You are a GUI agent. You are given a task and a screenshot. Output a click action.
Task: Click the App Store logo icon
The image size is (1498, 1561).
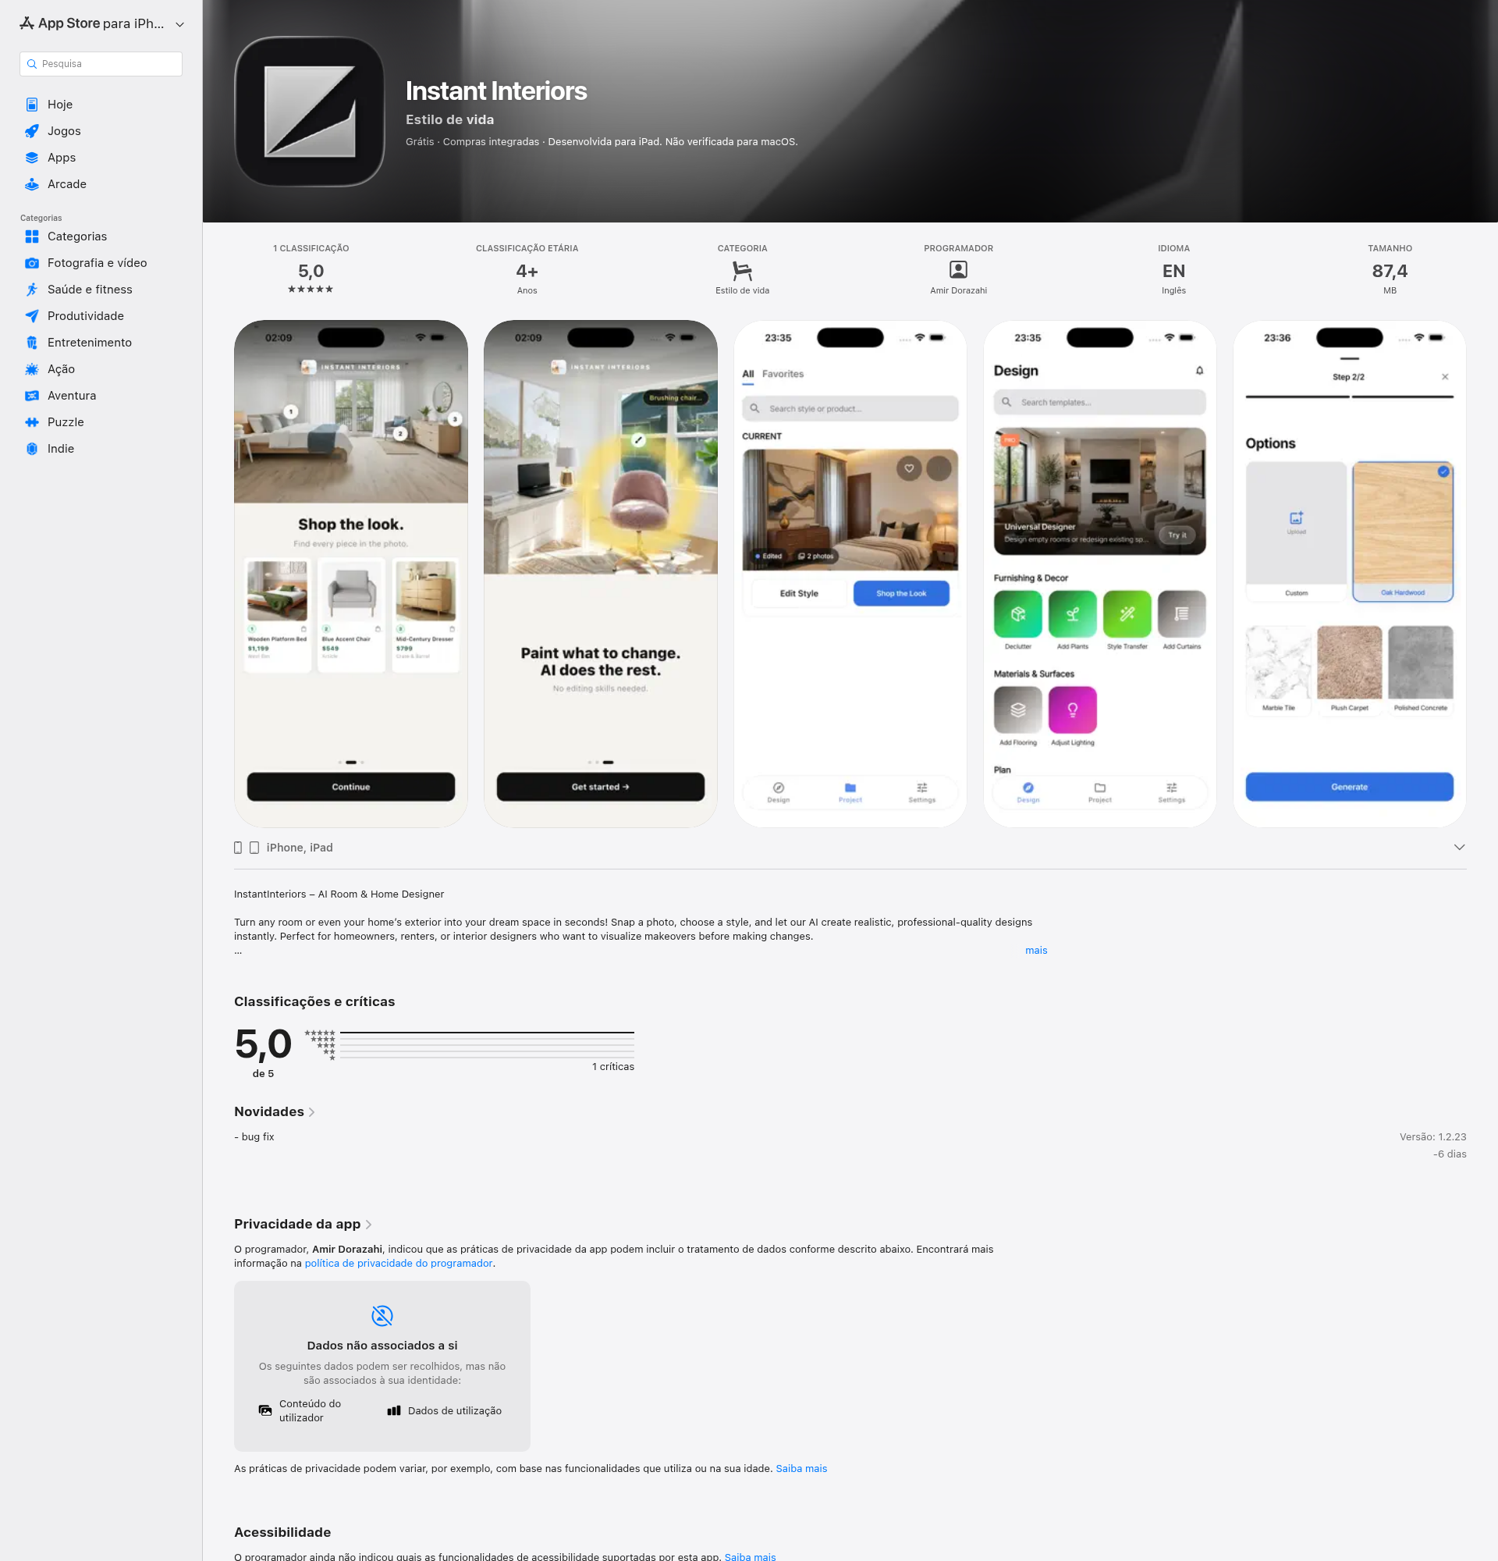[x=27, y=23]
